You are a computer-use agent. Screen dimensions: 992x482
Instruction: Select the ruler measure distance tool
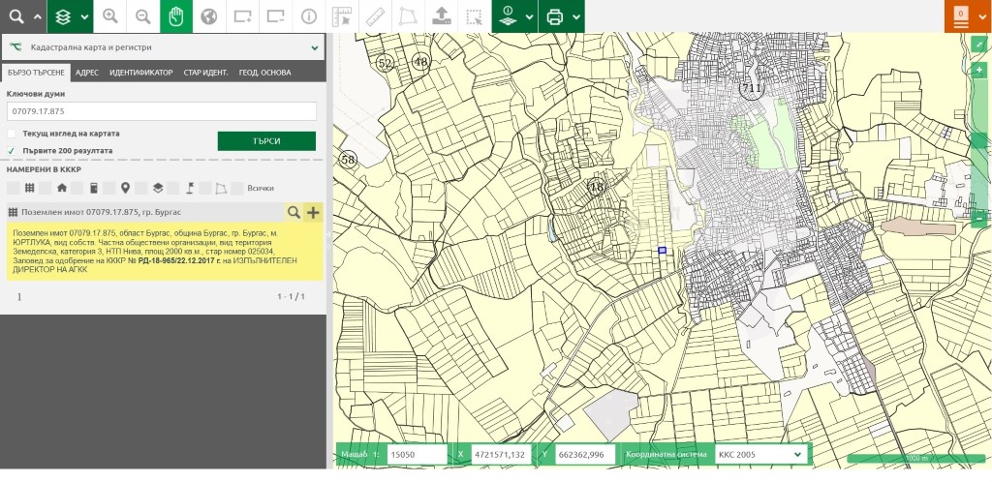[374, 16]
